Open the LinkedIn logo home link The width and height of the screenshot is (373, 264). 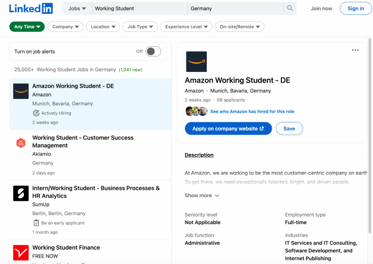(x=31, y=9)
